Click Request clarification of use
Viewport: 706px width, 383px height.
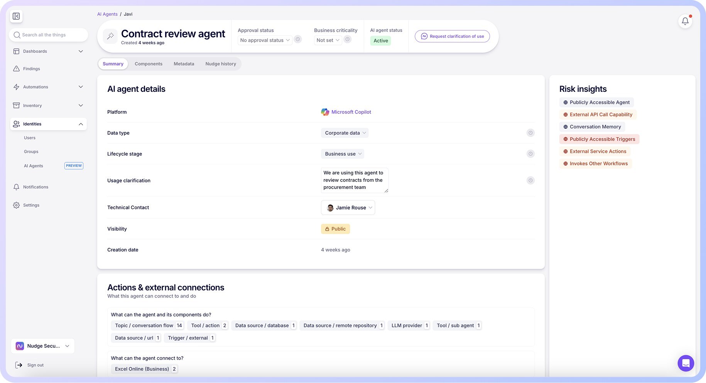coord(452,36)
